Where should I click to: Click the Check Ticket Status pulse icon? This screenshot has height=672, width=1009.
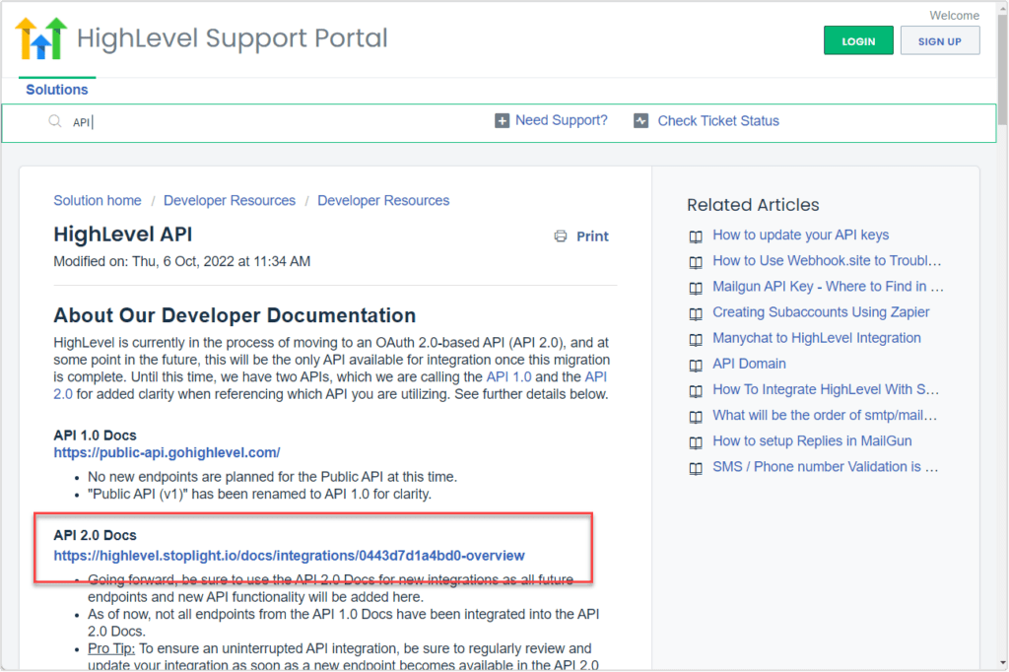tap(640, 120)
